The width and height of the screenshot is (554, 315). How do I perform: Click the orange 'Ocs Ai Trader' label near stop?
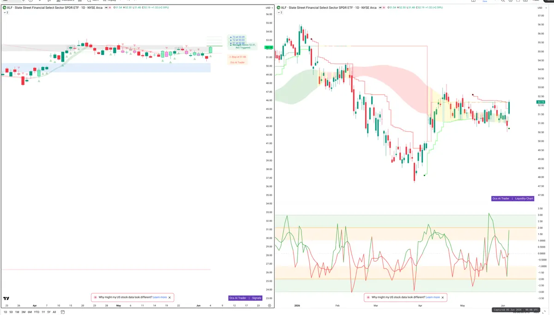pos(237,62)
